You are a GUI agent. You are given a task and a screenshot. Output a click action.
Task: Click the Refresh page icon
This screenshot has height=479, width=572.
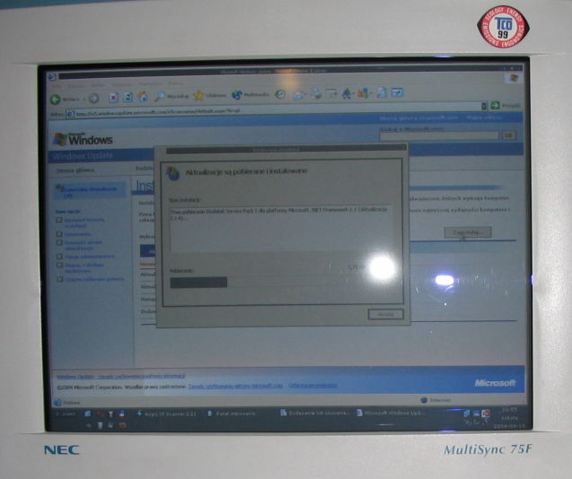click(128, 97)
